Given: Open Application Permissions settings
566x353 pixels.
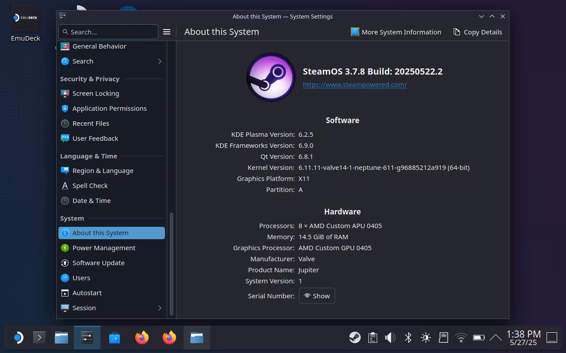Looking at the screenshot, I should (x=111, y=109).
